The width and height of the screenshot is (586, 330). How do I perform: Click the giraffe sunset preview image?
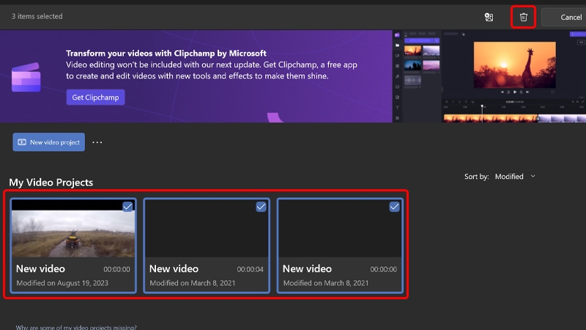click(515, 65)
